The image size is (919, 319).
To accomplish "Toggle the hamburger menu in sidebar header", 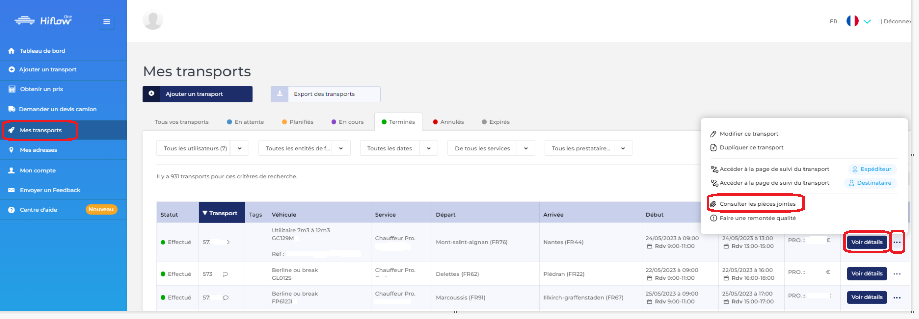I will point(106,22).
